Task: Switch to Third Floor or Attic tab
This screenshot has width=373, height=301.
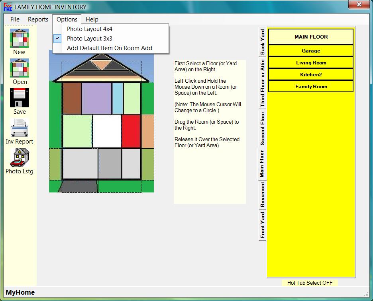Action: coord(262,83)
